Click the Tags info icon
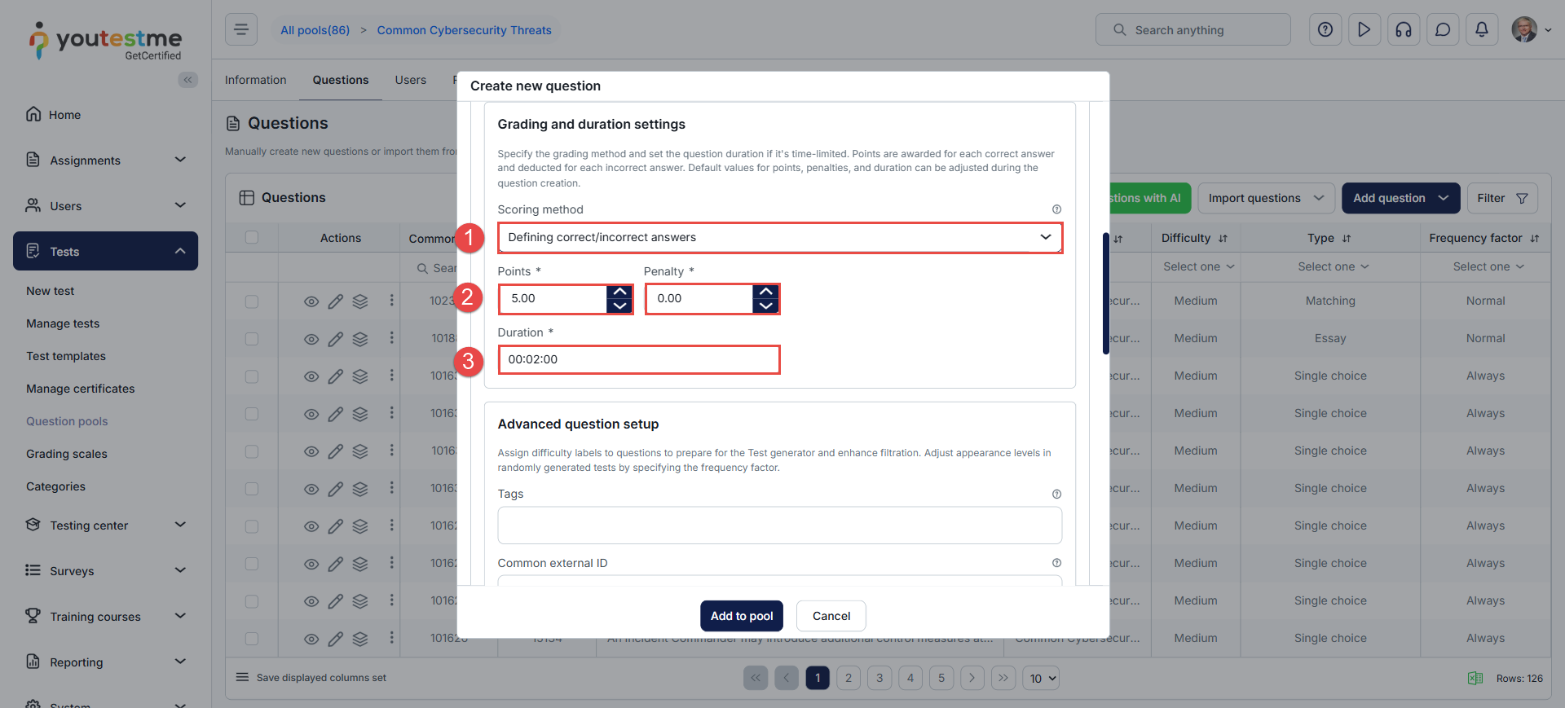Viewport: 1565px width, 708px height. click(1056, 494)
